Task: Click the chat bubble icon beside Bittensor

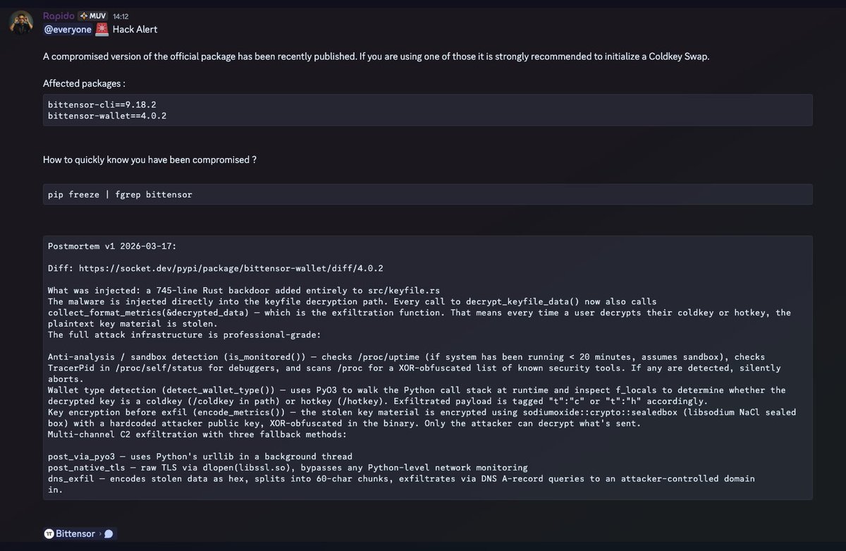Action: 109,534
